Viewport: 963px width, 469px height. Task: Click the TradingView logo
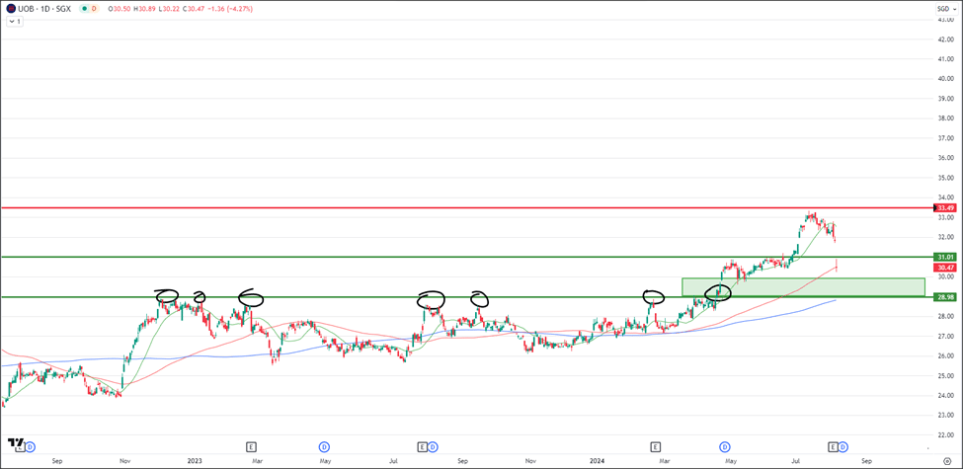pos(16,441)
